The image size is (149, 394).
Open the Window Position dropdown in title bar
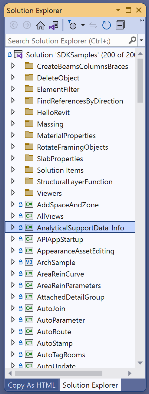click(x=118, y=10)
